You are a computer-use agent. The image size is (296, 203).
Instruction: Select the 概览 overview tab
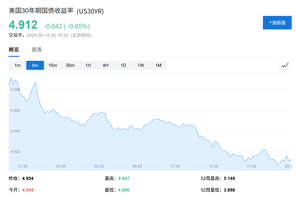click(14, 50)
